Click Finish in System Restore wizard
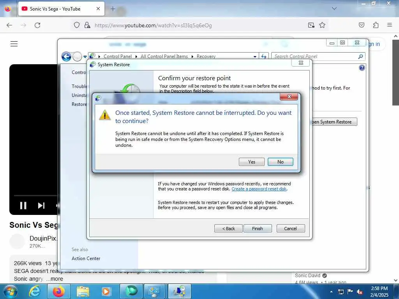This screenshot has height=299, width=399. click(258, 228)
